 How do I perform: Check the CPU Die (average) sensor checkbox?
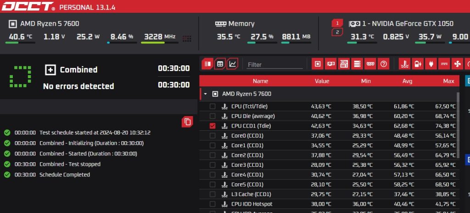pos(213,116)
